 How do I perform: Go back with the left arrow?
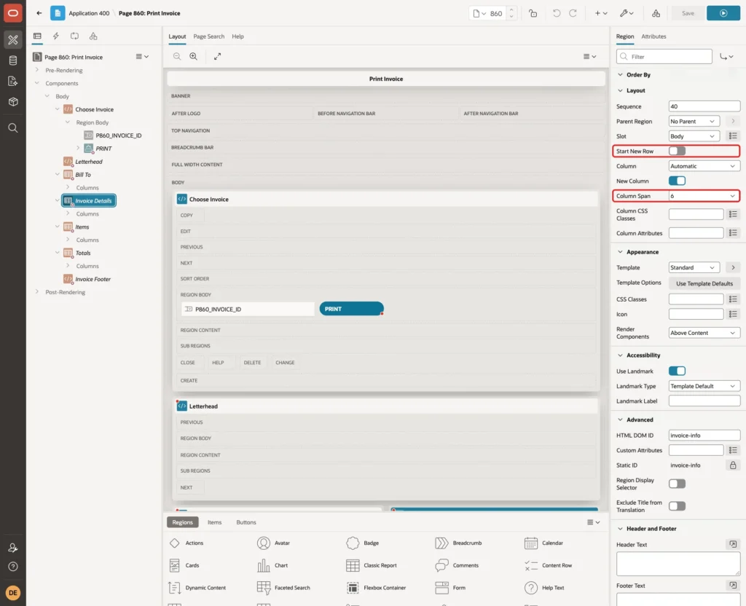(39, 13)
